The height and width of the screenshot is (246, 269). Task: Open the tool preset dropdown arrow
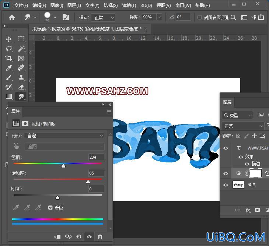pyautogui.click(x=35, y=17)
